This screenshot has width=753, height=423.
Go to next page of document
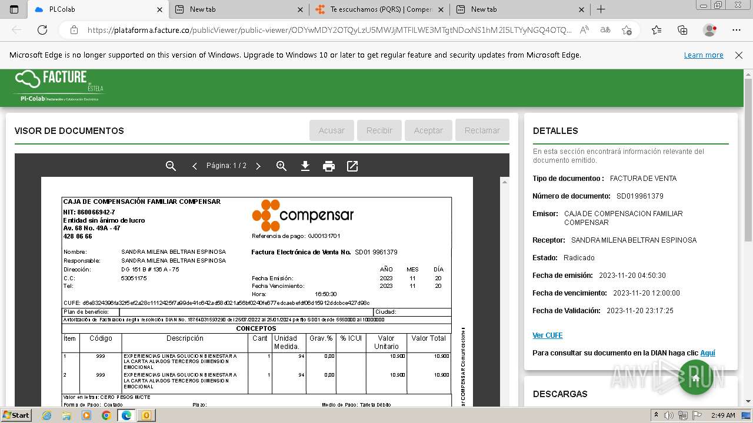click(x=258, y=166)
